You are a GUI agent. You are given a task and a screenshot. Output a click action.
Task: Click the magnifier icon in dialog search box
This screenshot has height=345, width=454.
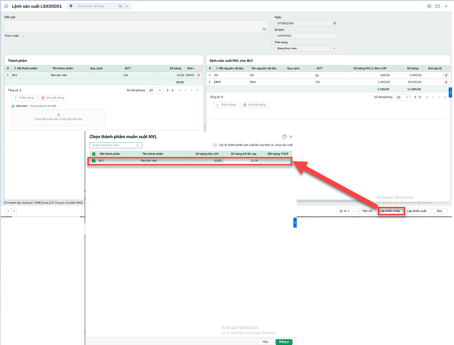tap(138, 145)
